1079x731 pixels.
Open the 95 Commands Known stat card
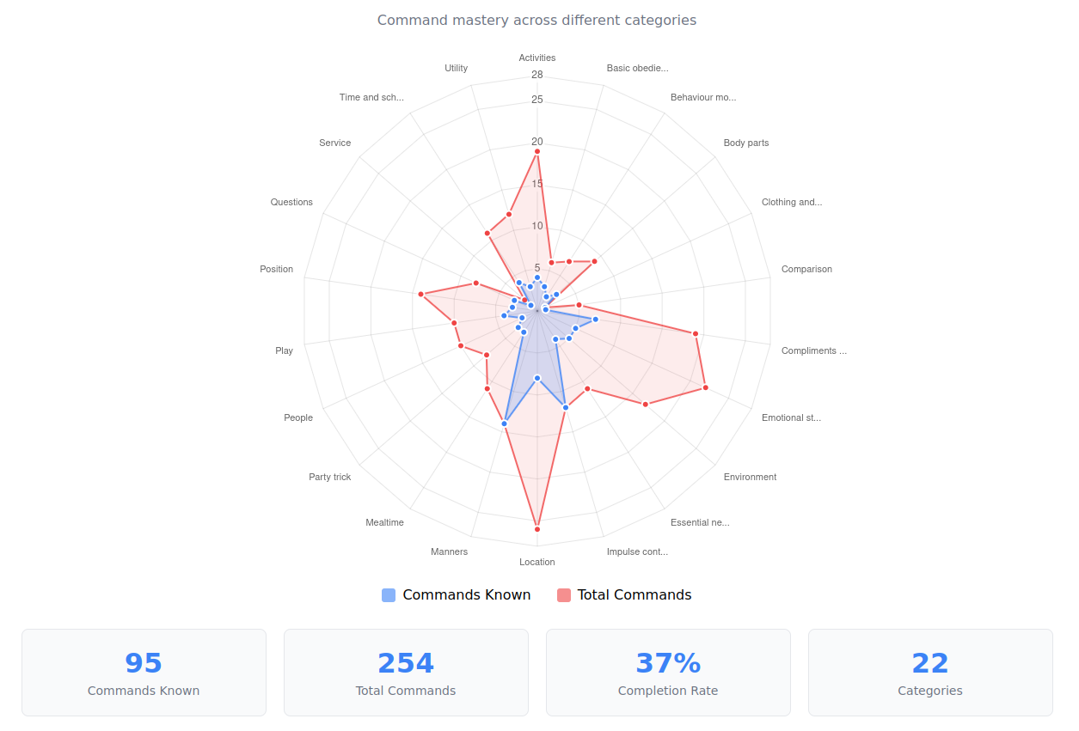point(144,673)
